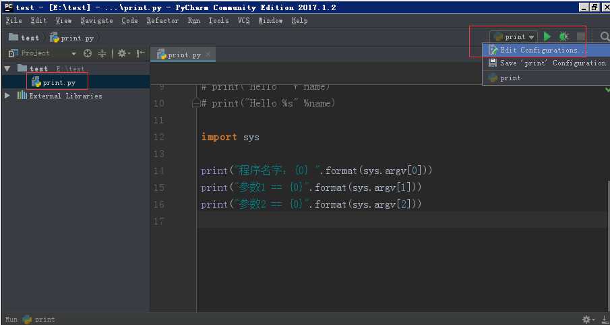
Task: Click line number 12 in gutter
Action: (x=158, y=137)
